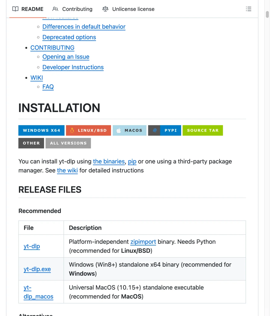This screenshot has height=316, width=270.
Task: Click the Python logo on PyPI badge
Action: [x=154, y=130]
